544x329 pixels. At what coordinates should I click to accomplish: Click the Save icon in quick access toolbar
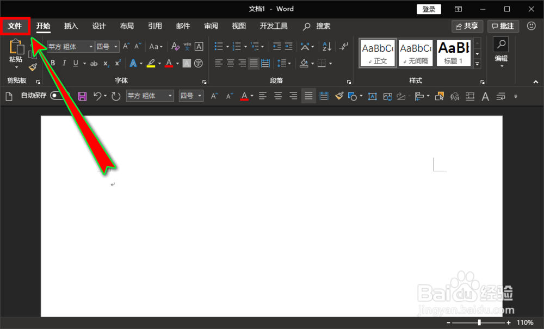point(82,96)
